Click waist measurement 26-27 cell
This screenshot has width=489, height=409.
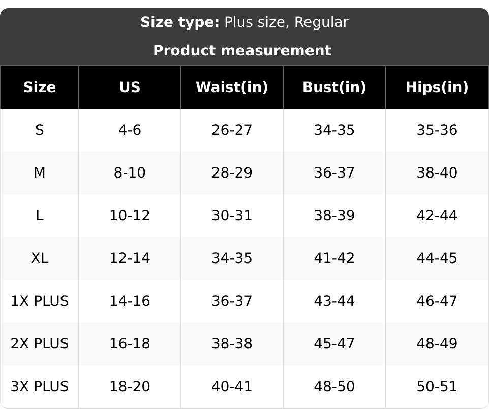click(232, 130)
